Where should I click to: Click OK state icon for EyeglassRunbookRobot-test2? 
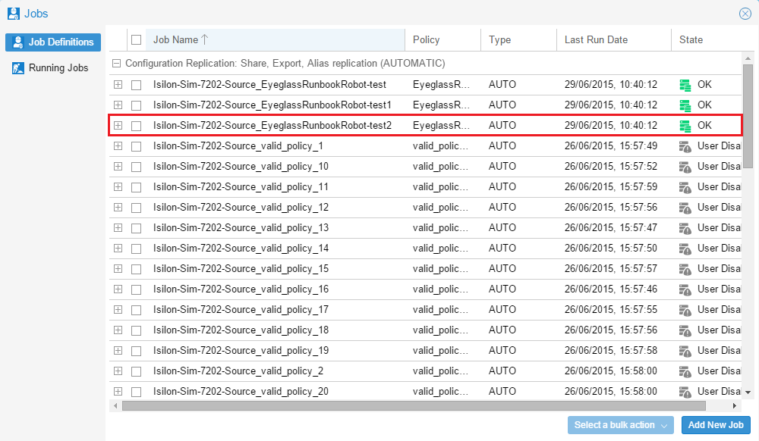685,126
